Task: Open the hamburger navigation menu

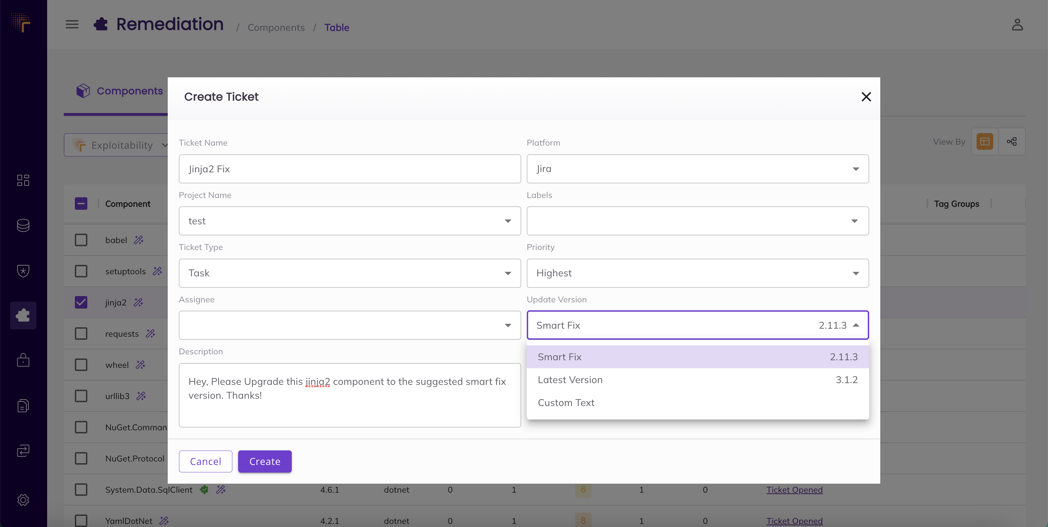Action: 72,24
